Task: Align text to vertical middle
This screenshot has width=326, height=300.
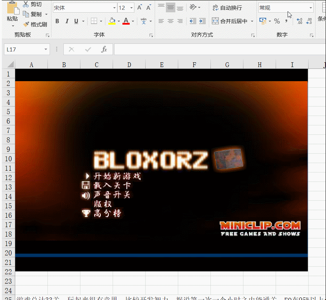Action: coord(171,8)
